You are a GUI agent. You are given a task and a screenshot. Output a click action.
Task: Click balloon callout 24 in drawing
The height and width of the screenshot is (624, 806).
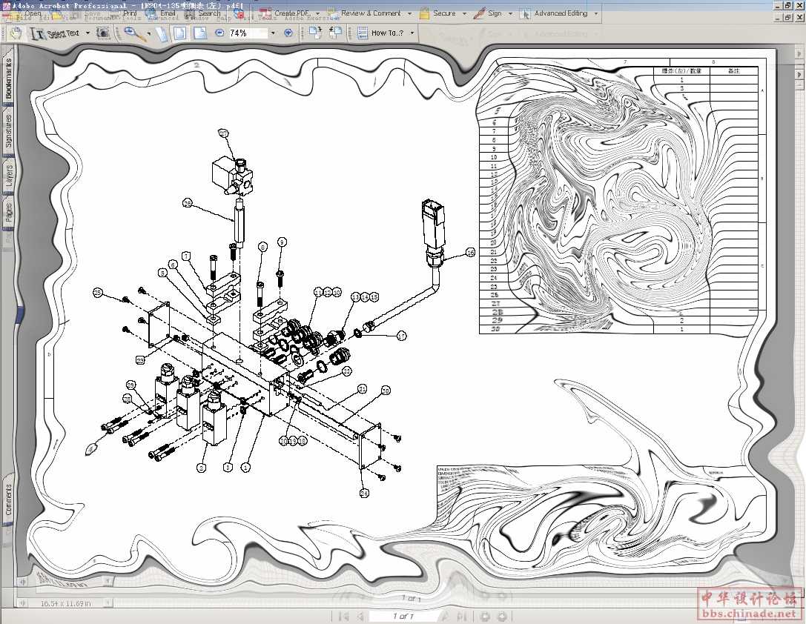pyautogui.click(x=365, y=493)
